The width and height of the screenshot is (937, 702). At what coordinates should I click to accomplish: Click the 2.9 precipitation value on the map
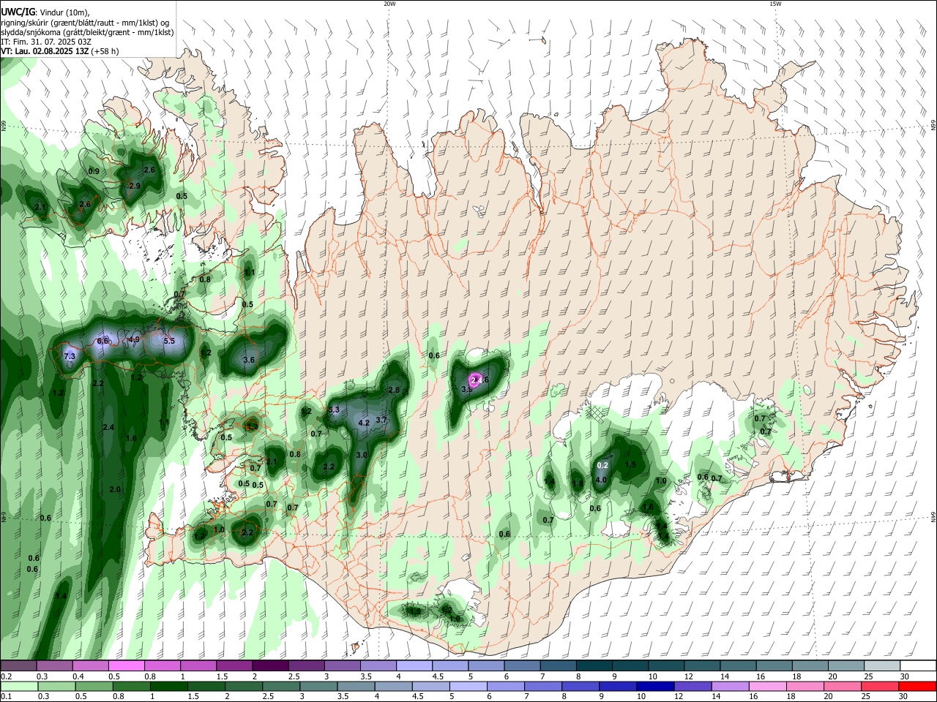135,186
